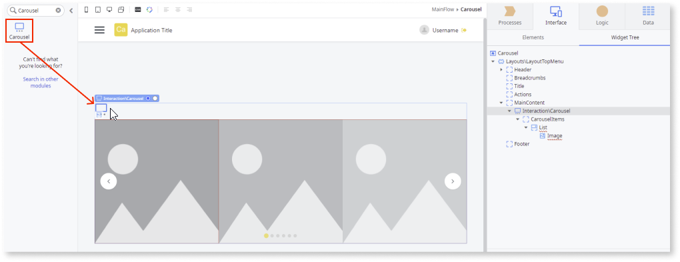
Task: Select the first yellow carousel pagination dot
Action: 266,235
